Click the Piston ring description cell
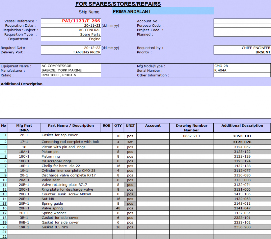 tap(71, 157)
